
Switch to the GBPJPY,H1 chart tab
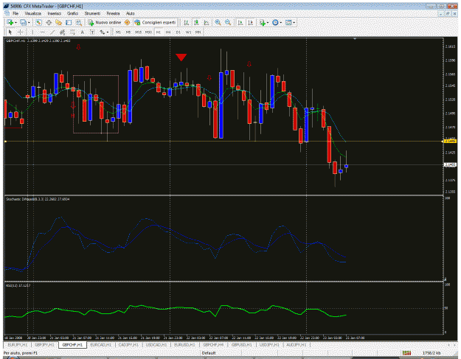pyautogui.click(x=44, y=344)
